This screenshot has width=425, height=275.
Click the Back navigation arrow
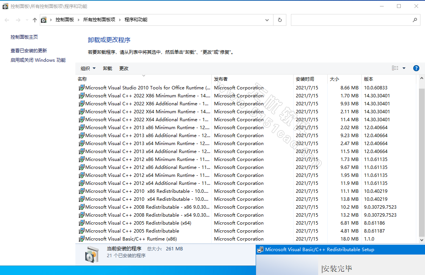pyautogui.click(x=7, y=20)
